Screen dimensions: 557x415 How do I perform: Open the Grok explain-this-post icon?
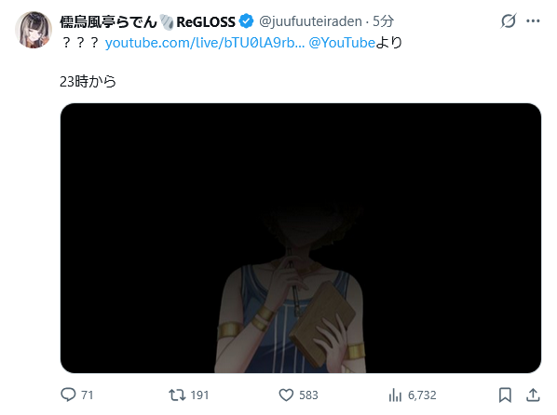[x=508, y=21]
